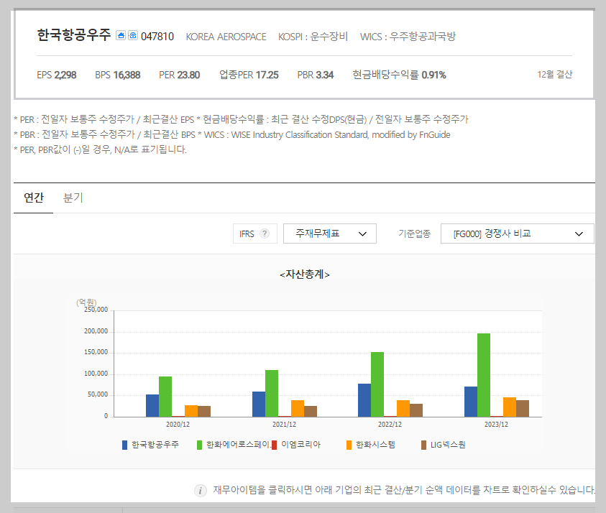Click the 업종PER 17.25 value
Screen dimensions: 606x513
[x=249, y=75]
